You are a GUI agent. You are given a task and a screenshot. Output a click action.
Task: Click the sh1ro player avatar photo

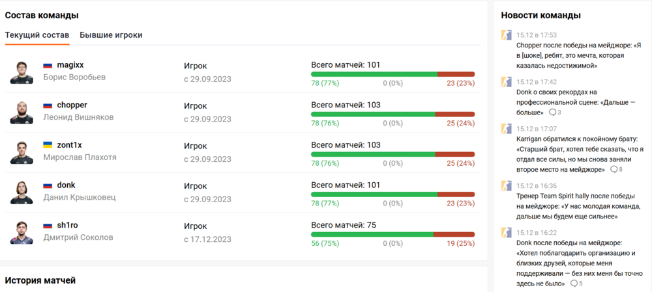(22, 232)
